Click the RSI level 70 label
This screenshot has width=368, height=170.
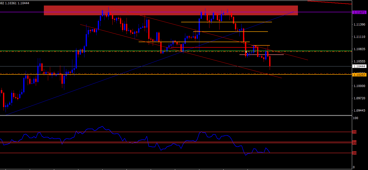(354, 132)
